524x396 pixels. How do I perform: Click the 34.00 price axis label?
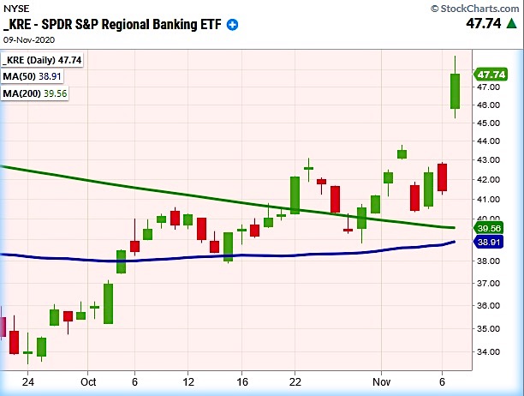(491, 351)
